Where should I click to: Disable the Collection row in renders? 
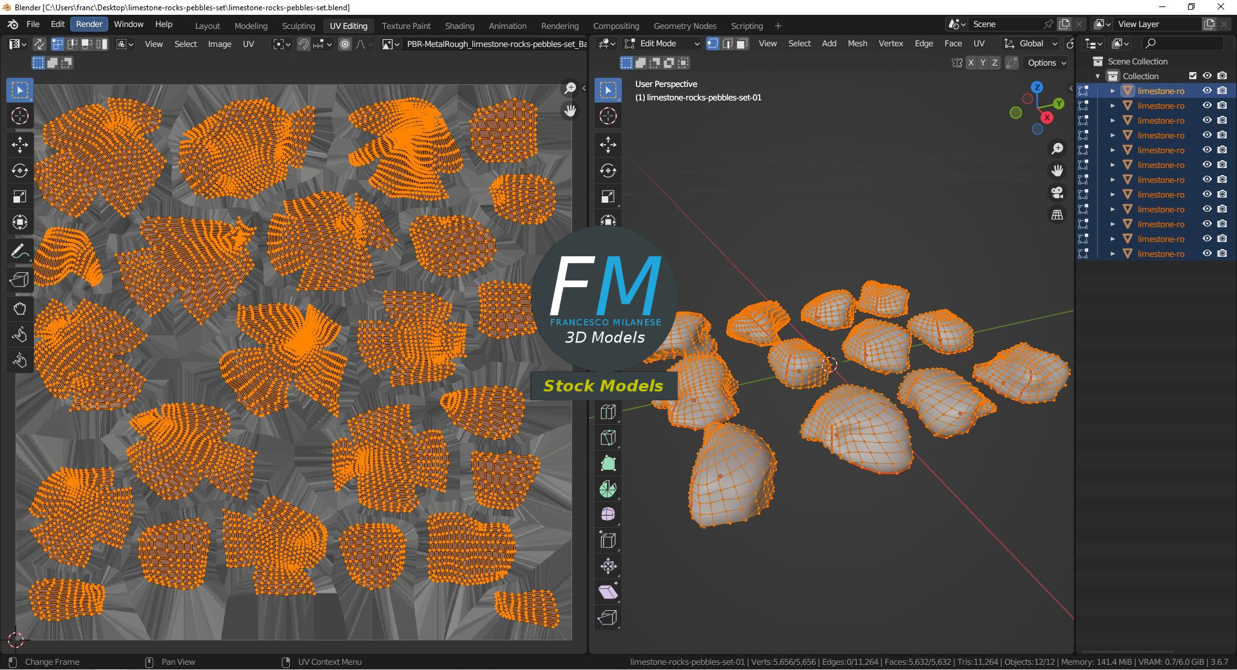point(1222,76)
